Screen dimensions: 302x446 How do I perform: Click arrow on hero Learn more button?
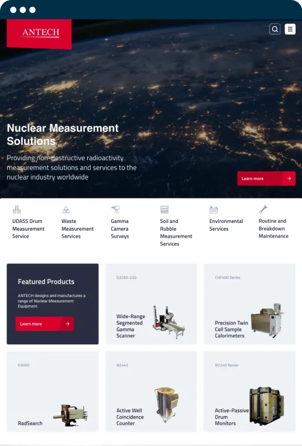(289, 178)
